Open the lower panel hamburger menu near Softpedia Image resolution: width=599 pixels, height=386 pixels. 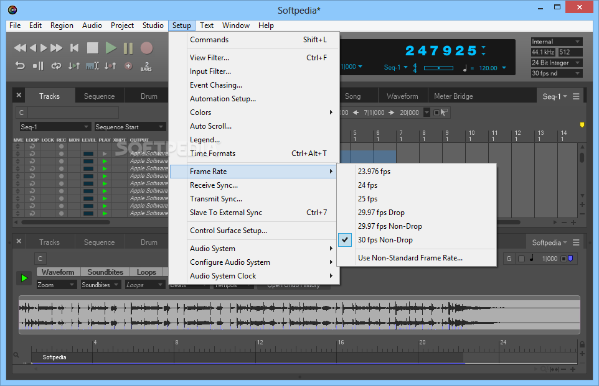pos(576,242)
